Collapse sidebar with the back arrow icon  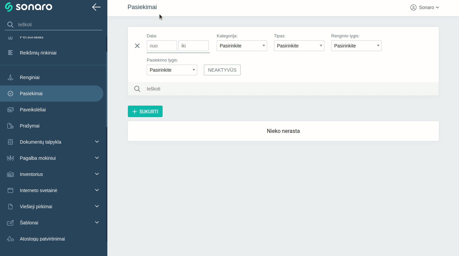point(96,7)
